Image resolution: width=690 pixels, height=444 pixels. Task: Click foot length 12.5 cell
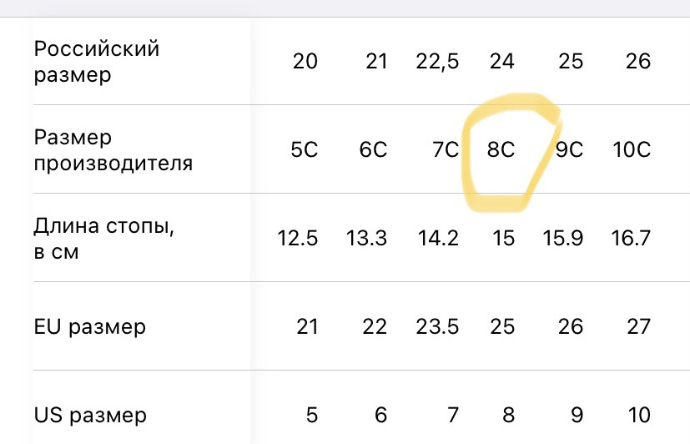pos(298,238)
